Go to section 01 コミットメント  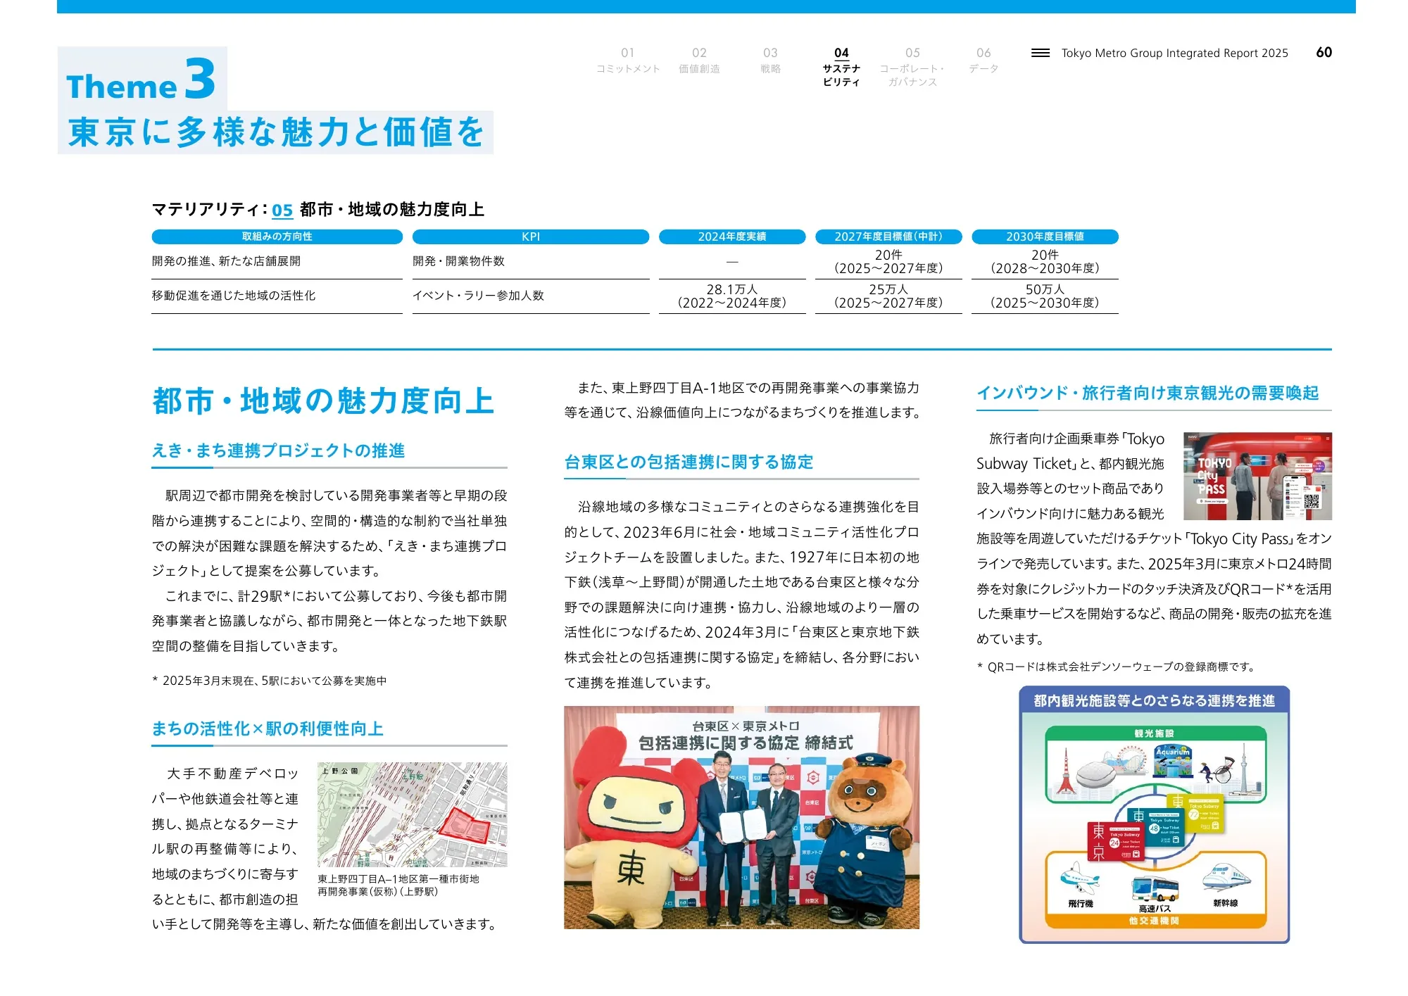coord(627,61)
